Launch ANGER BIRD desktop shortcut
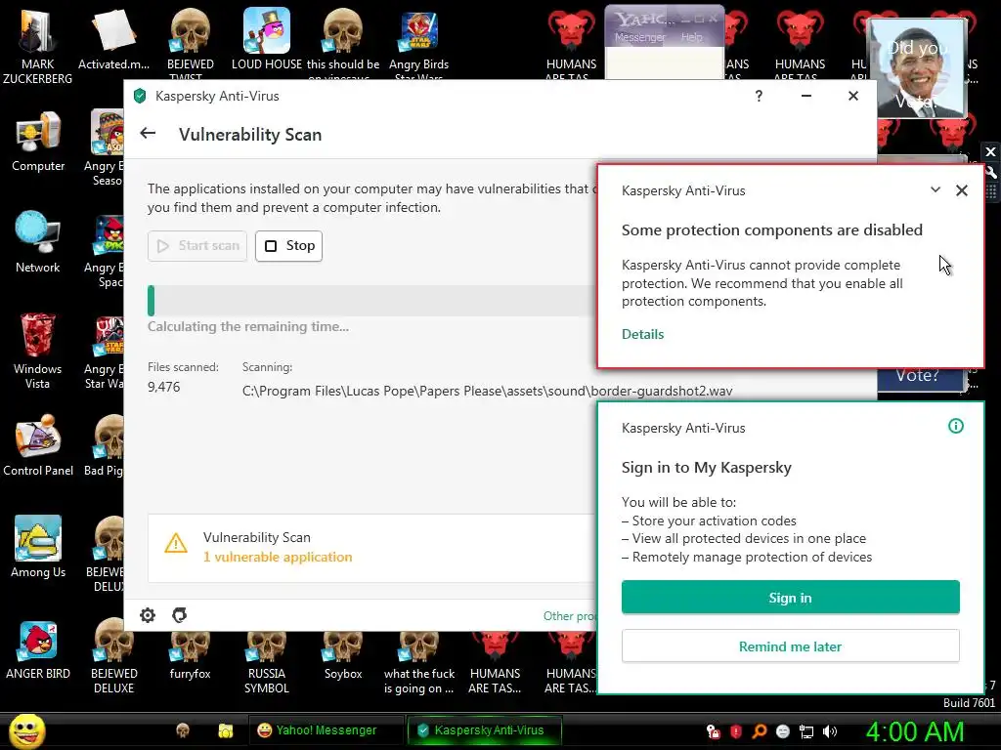This screenshot has height=750, width=1001. pos(38,649)
